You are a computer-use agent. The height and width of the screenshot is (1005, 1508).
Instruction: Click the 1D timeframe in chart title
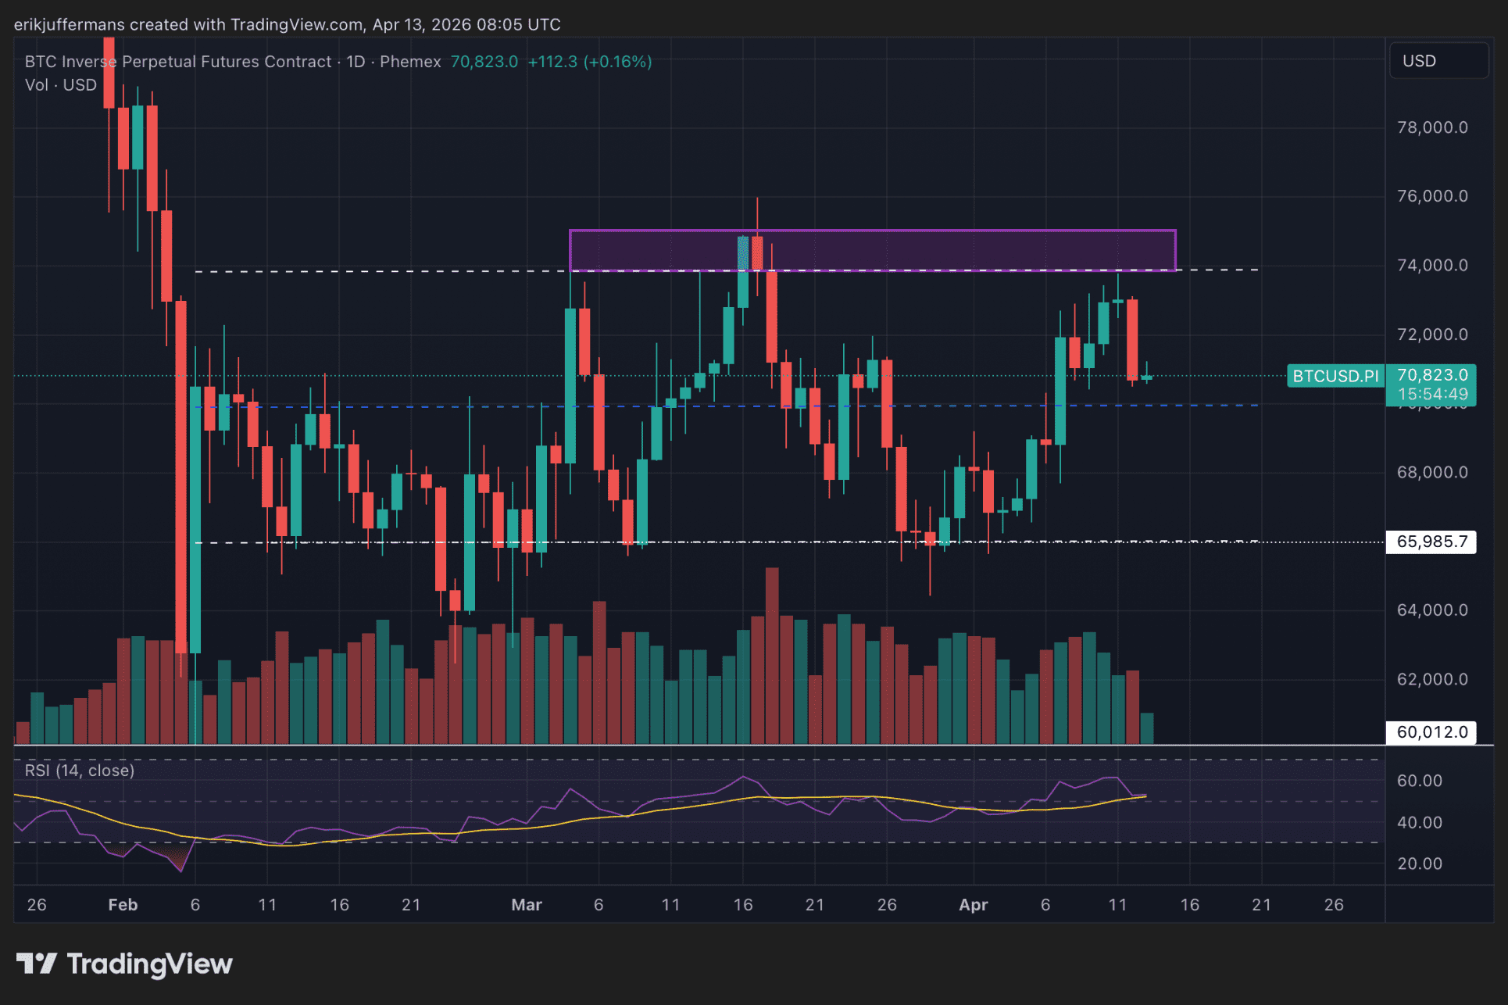click(x=356, y=62)
